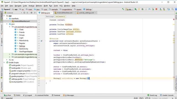Click the red error stripe indicator
Image resolution: width=177 pixels, height=99 pixels.
[x=174, y=20]
